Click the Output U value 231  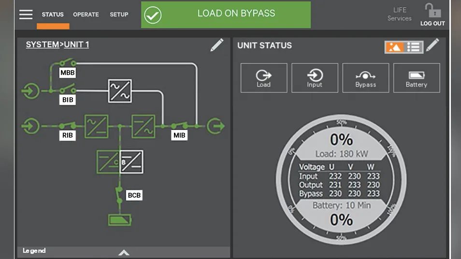coord(335,185)
